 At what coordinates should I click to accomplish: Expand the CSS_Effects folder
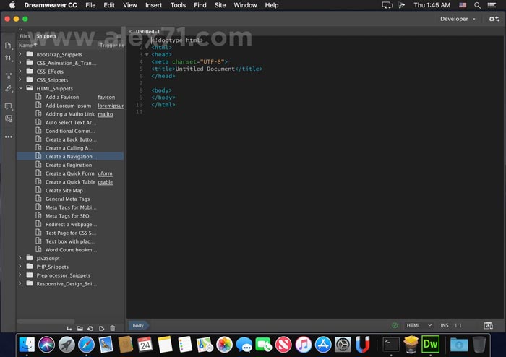[20, 71]
